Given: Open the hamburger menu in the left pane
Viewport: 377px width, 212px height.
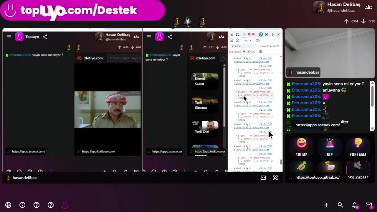Looking at the screenshot, I should tap(9, 37).
